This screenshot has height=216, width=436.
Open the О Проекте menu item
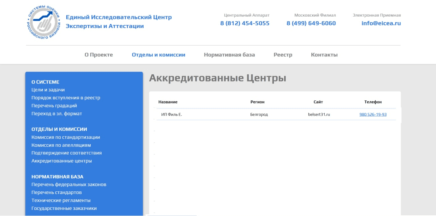pos(99,55)
